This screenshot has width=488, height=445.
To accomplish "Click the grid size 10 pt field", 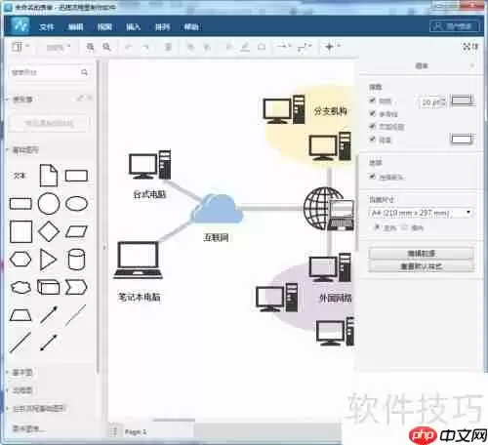I will click(432, 102).
